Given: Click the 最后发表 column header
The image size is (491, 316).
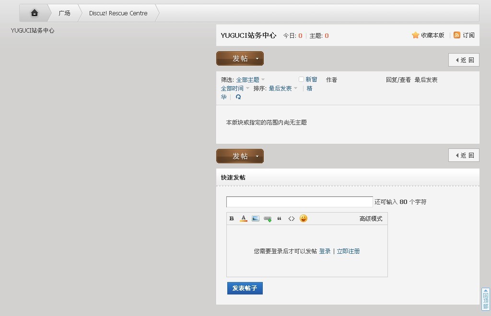Looking at the screenshot, I should click(426, 79).
